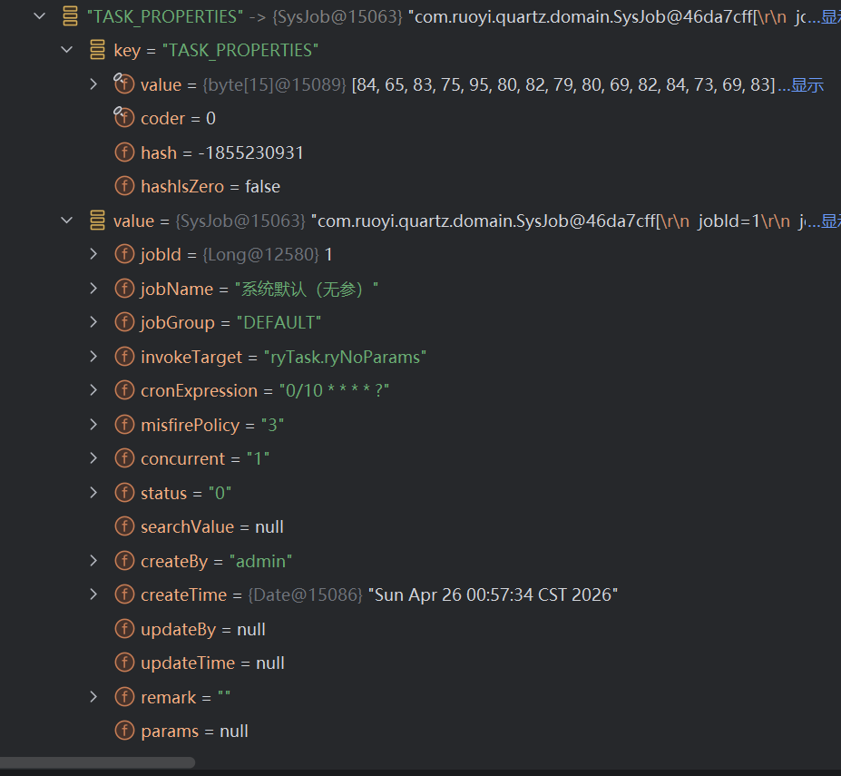Expand the concurrent field chevron
The width and height of the screenshot is (841, 776).
pyautogui.click(x=93, y=458)
